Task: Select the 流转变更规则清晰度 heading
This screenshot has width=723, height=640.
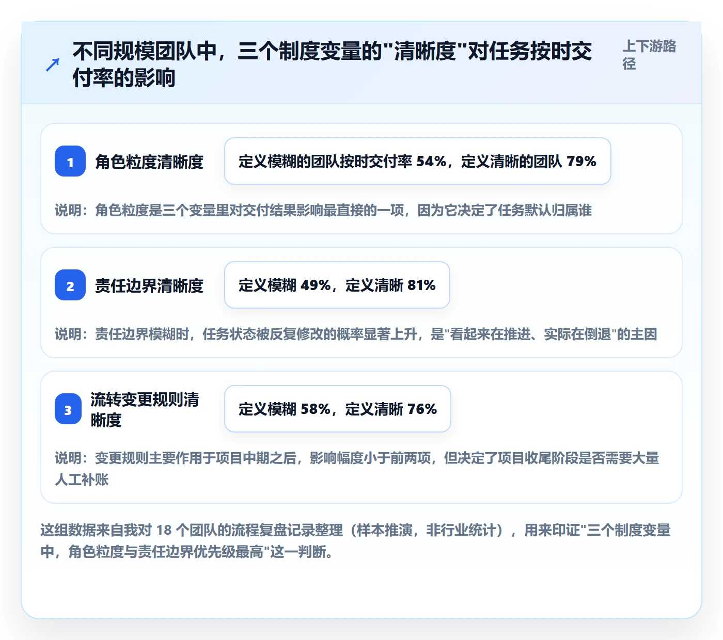Action: 145,409
